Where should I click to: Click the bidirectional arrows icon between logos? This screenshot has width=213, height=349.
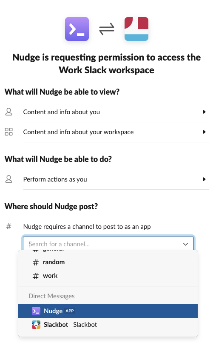[107, 29]
